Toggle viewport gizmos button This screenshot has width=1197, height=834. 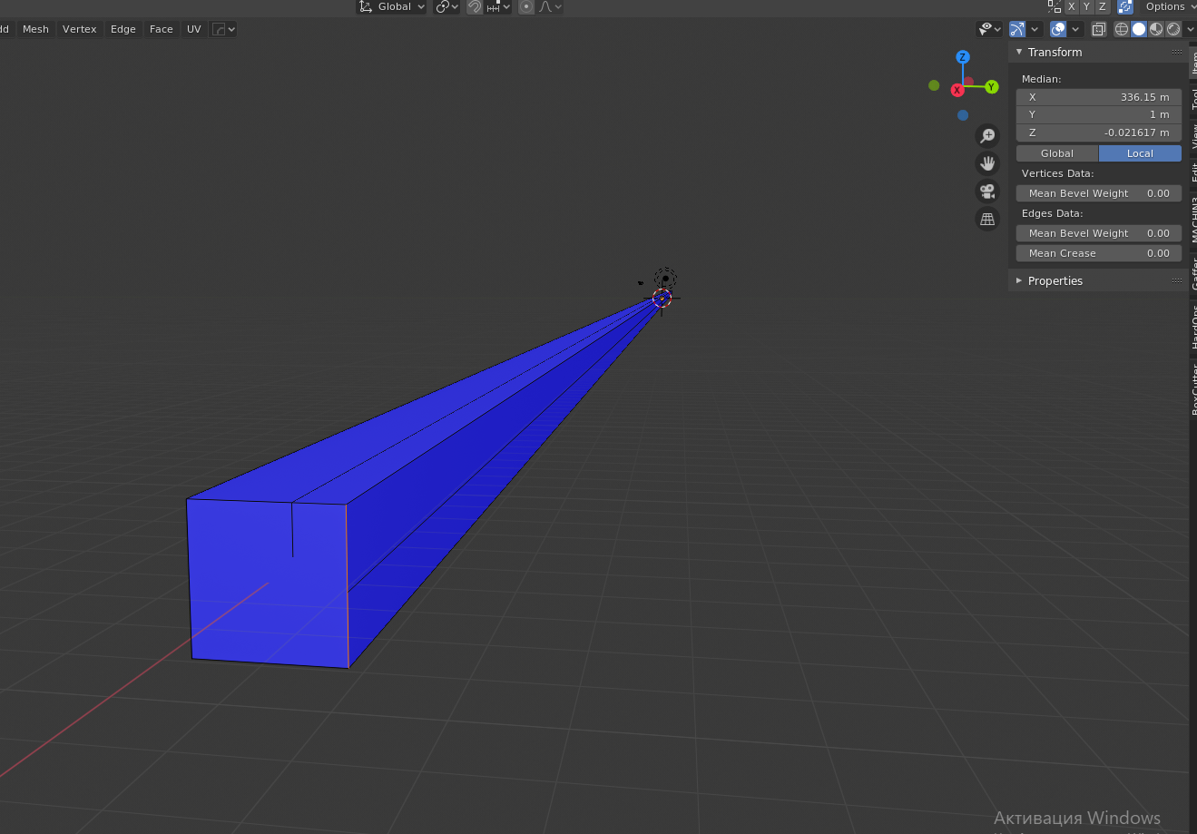point(1017,29)
